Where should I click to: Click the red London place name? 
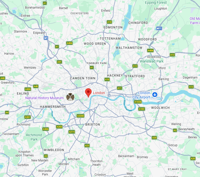99,93
